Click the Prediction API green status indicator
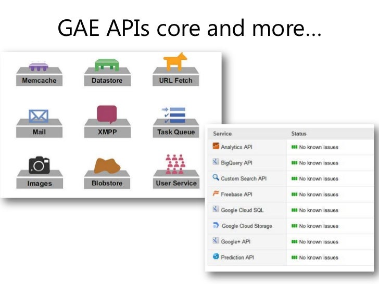379x284 pixels. click(294, 257)
